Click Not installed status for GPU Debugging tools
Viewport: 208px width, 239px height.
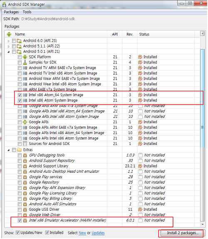(x=154, y=155)
